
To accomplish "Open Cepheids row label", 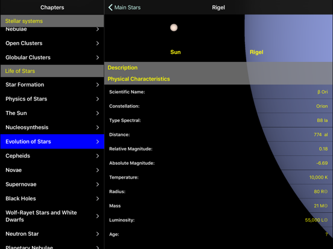I will (x=18, y=156).
